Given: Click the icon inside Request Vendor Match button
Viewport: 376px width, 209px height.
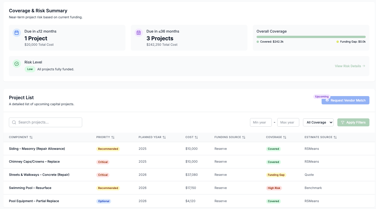Looking at the screenshot, I should click(327, 100).
